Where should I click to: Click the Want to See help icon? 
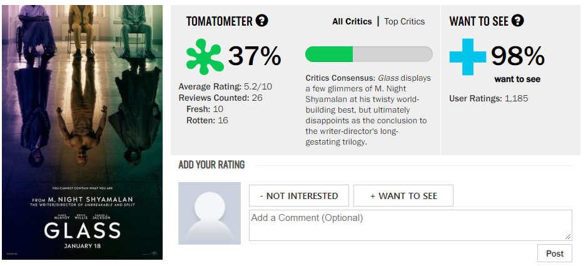coord(517,21)
